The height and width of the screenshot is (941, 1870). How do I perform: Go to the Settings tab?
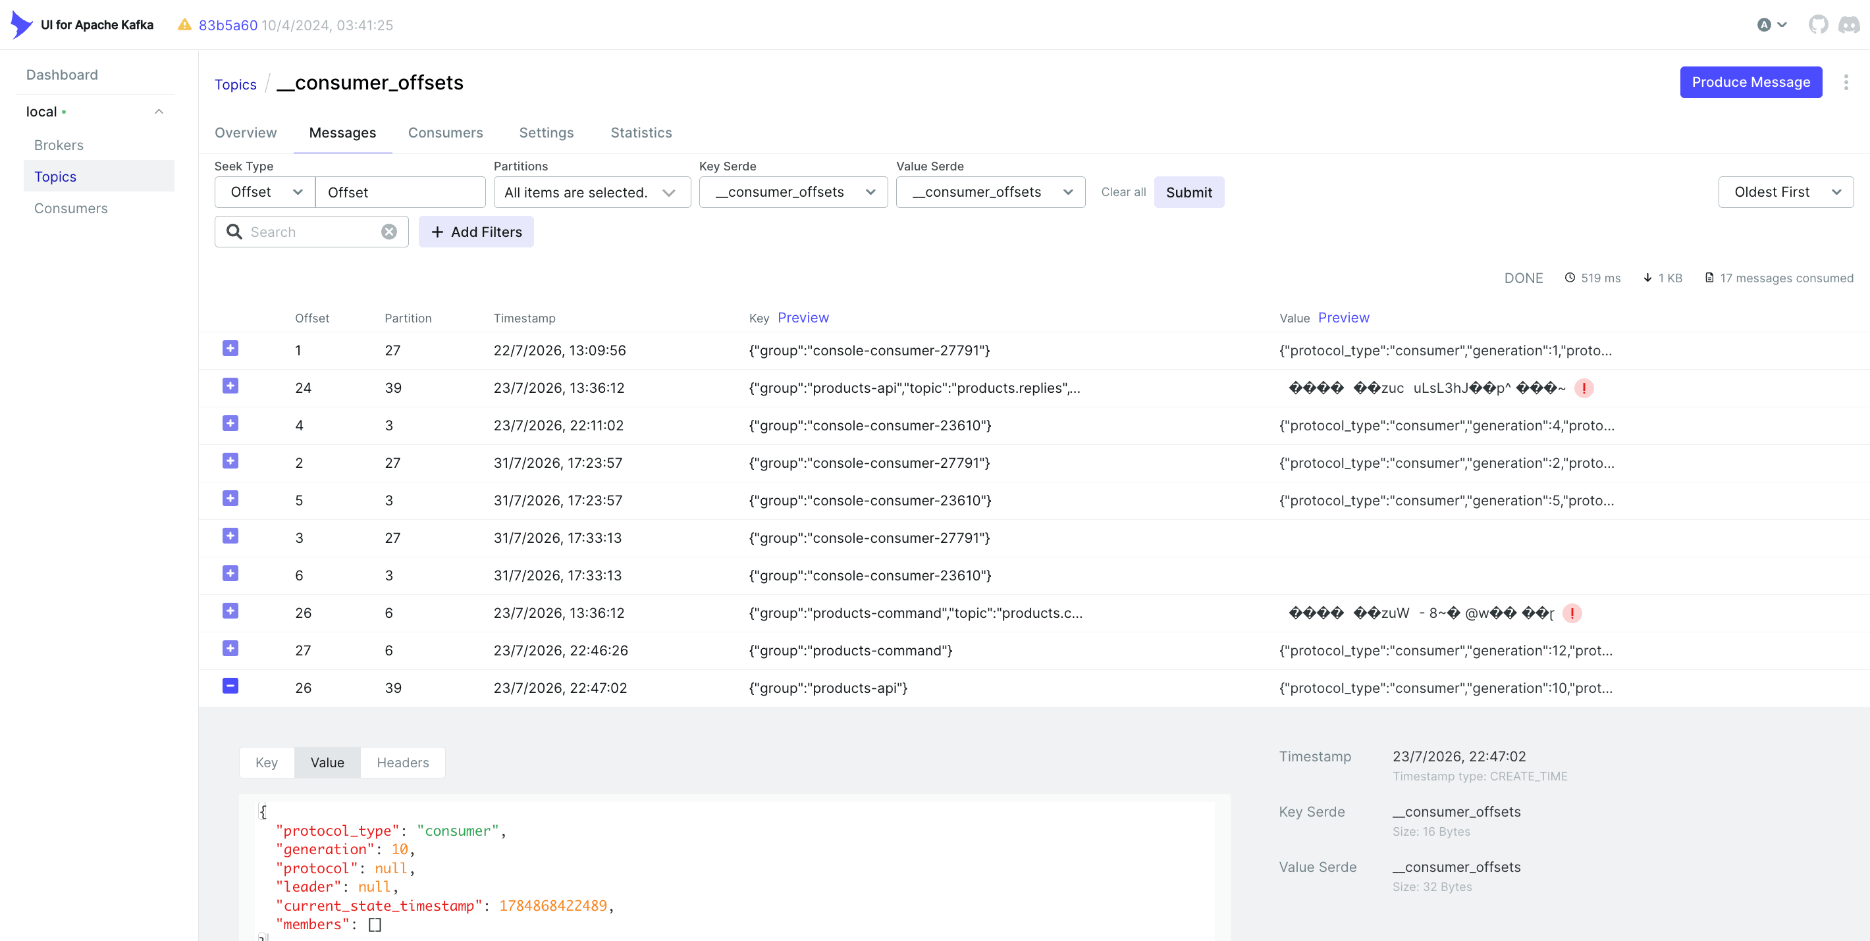pyautogui.click(x=546, y=133)
